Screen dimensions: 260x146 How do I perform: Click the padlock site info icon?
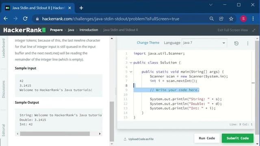[37, 19]
